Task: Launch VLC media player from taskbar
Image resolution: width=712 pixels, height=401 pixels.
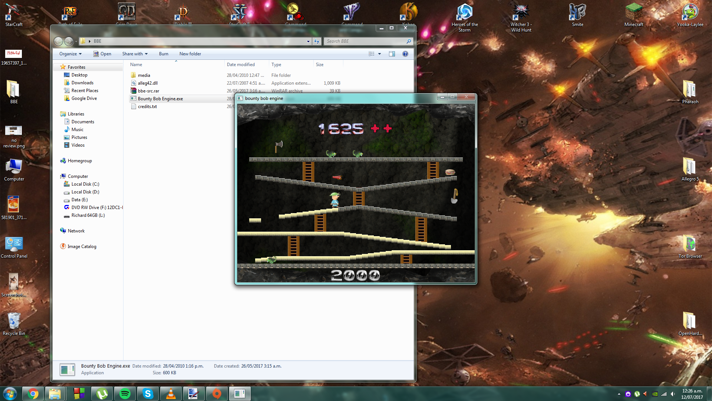Action: tap(171, 394)
